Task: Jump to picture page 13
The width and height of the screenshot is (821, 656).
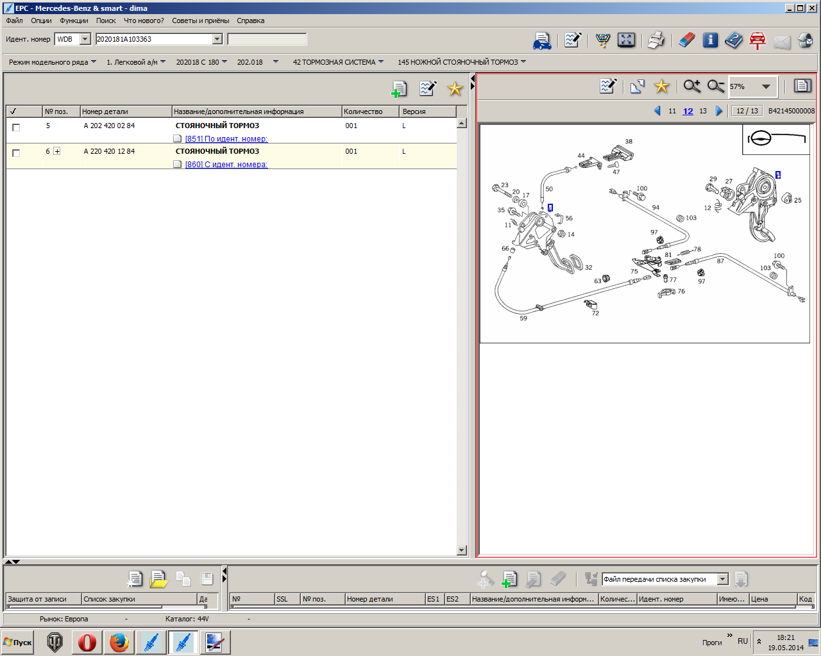Action: coord(703,111)
